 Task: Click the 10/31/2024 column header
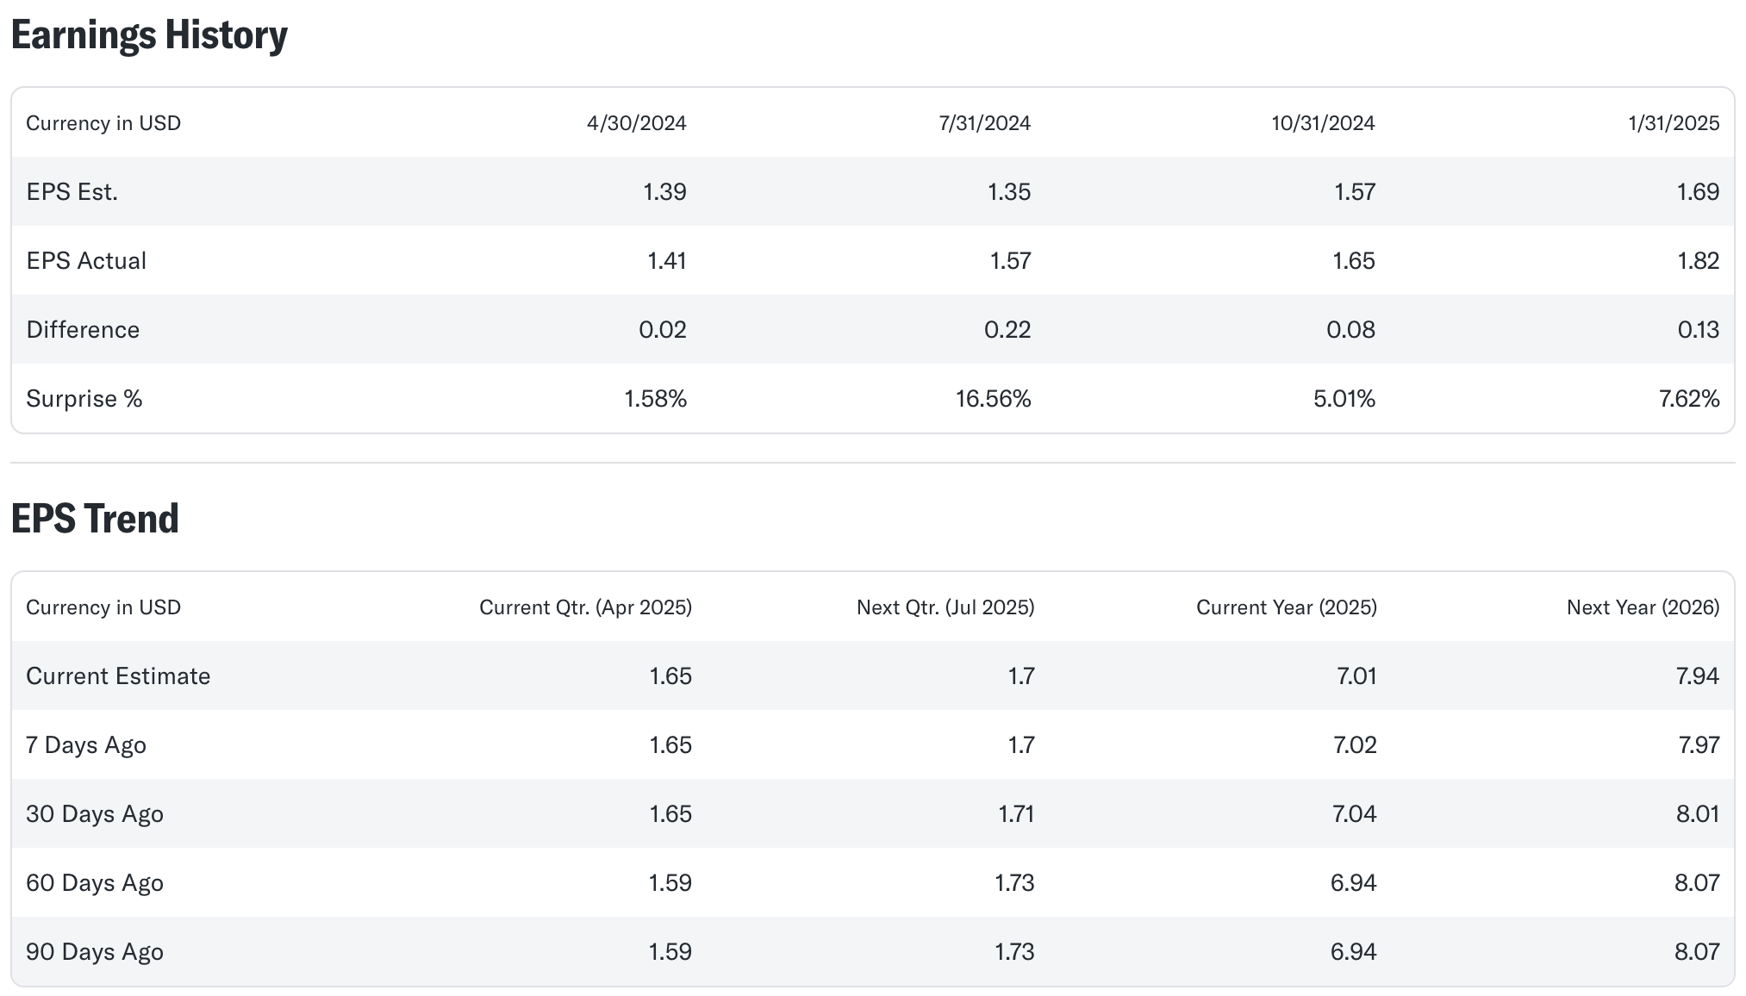(1323, 123)
